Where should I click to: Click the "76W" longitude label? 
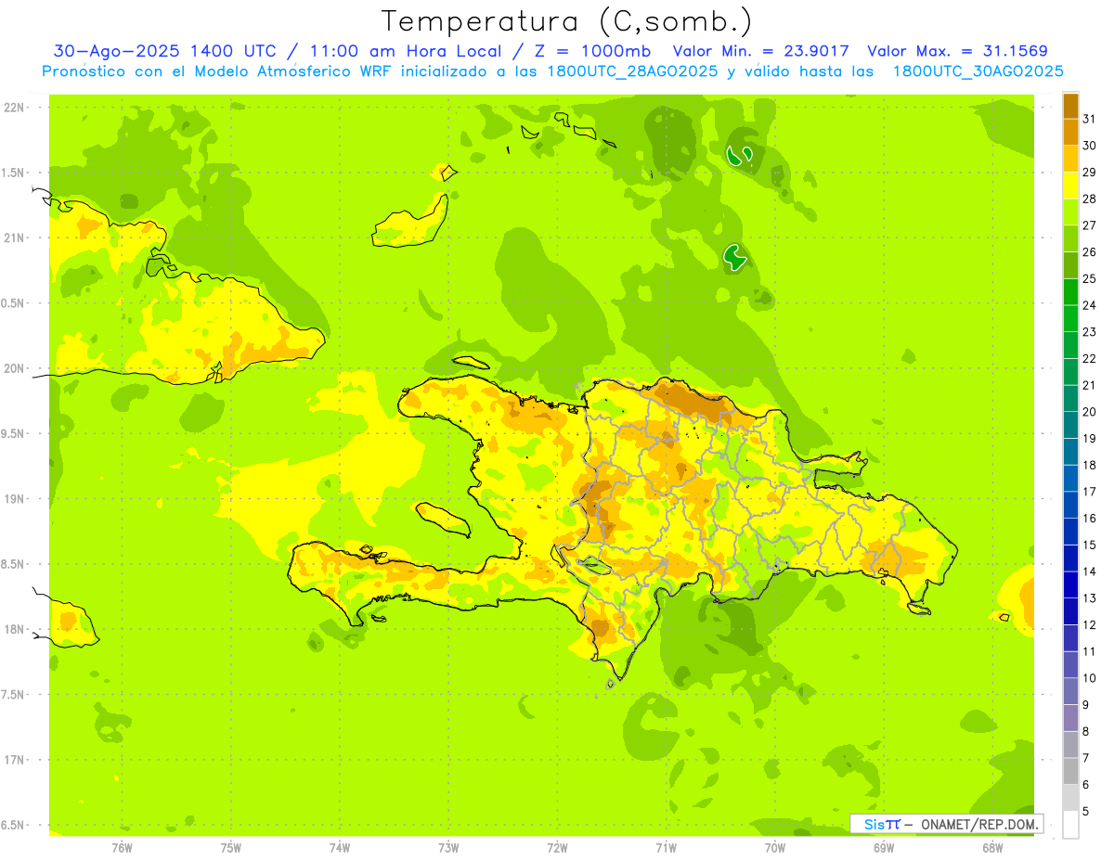click(x=122, y=848)
